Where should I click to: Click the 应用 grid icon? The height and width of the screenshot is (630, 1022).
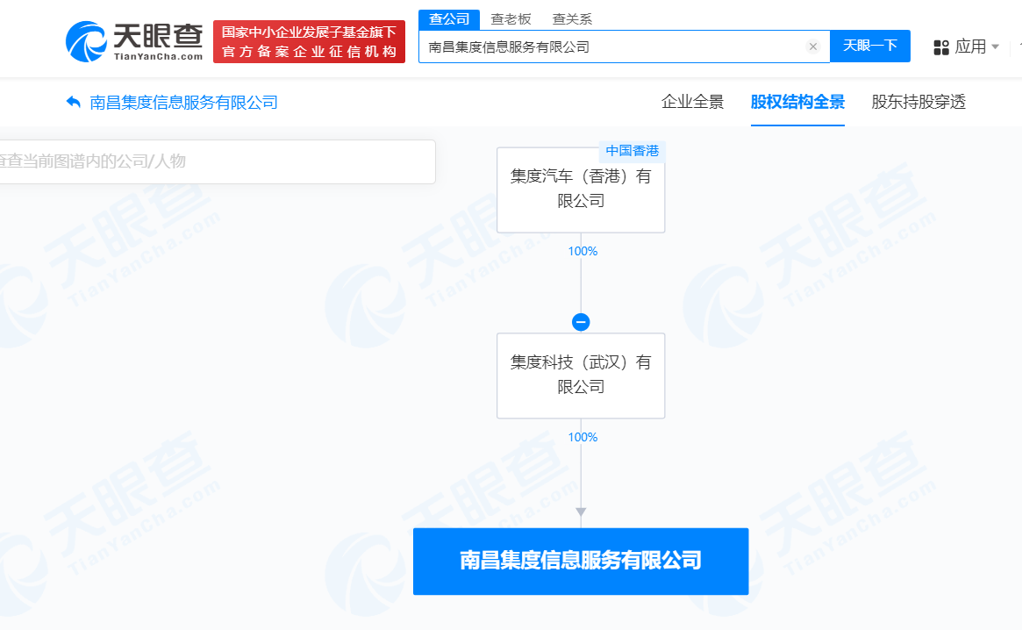[941, 47]
